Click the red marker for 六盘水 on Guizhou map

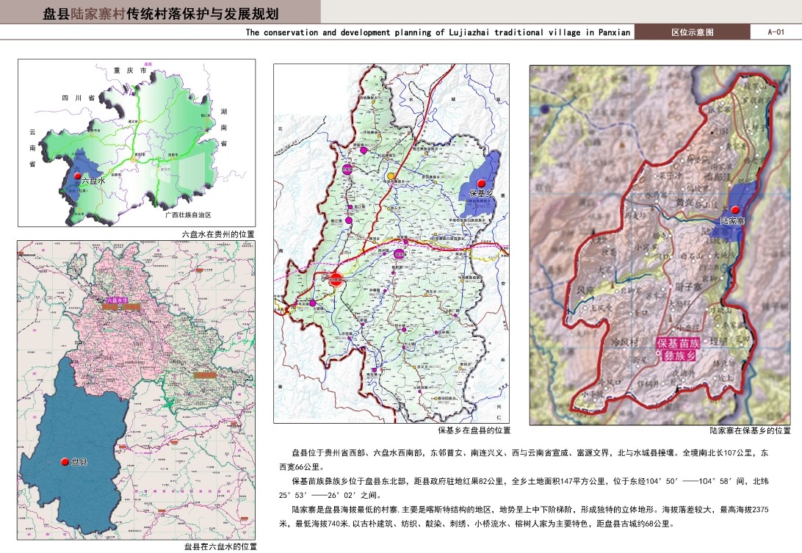(76, 177)
